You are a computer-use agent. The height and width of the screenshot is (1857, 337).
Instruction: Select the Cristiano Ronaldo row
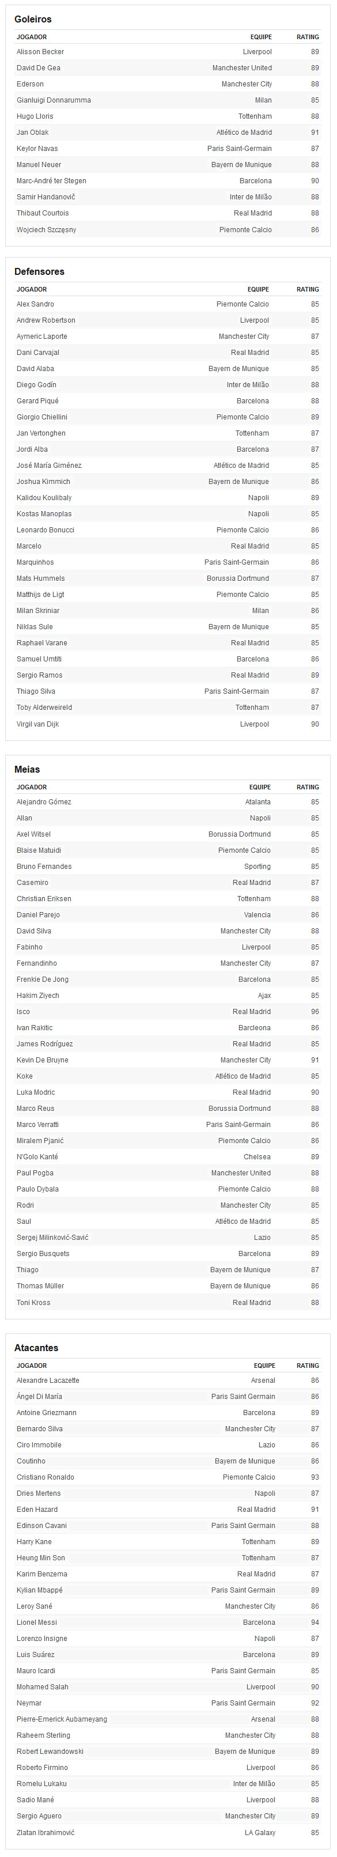pyautogui.click(x=168, y=1478)
